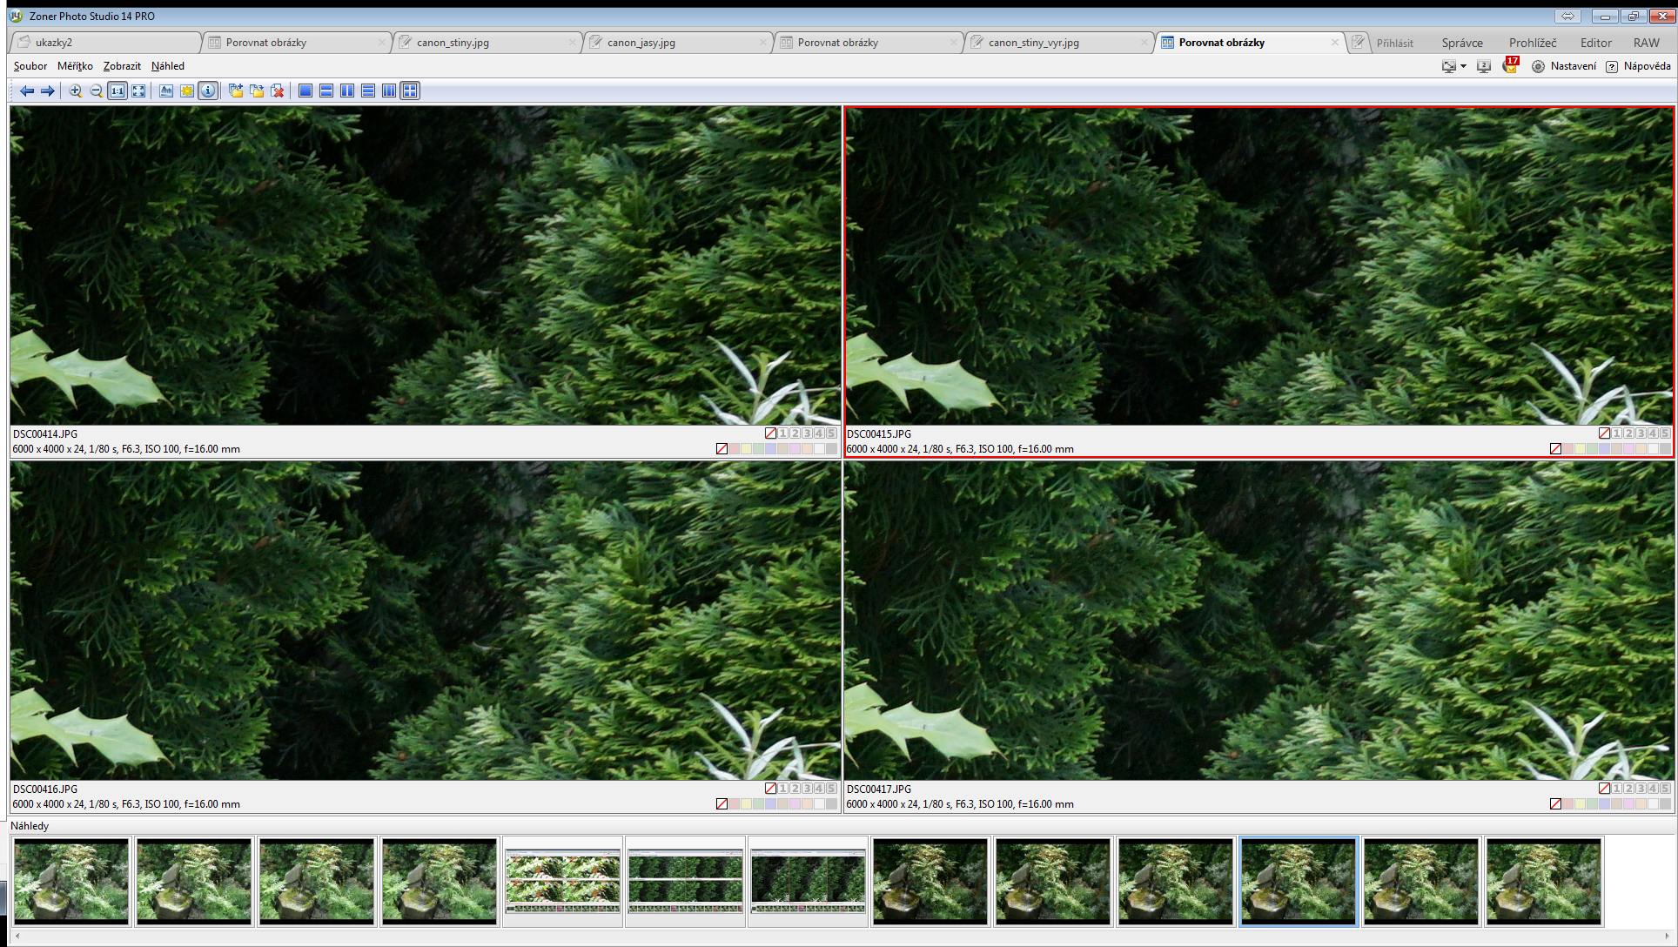This screenshot has height=947, width=1678.
Task: Show the histogram via toolbar icon
Action: (166, 91)
